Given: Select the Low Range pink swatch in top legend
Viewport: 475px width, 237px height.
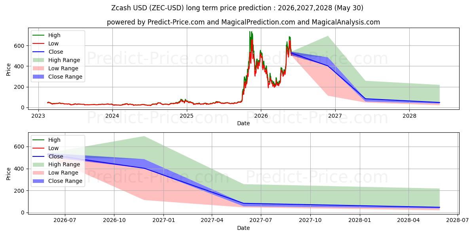Looking at the screenshot, I should (x=40, y=68).
